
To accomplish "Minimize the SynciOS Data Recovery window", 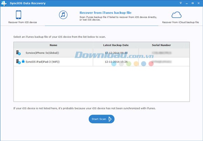I will click(x=187, y=3).
